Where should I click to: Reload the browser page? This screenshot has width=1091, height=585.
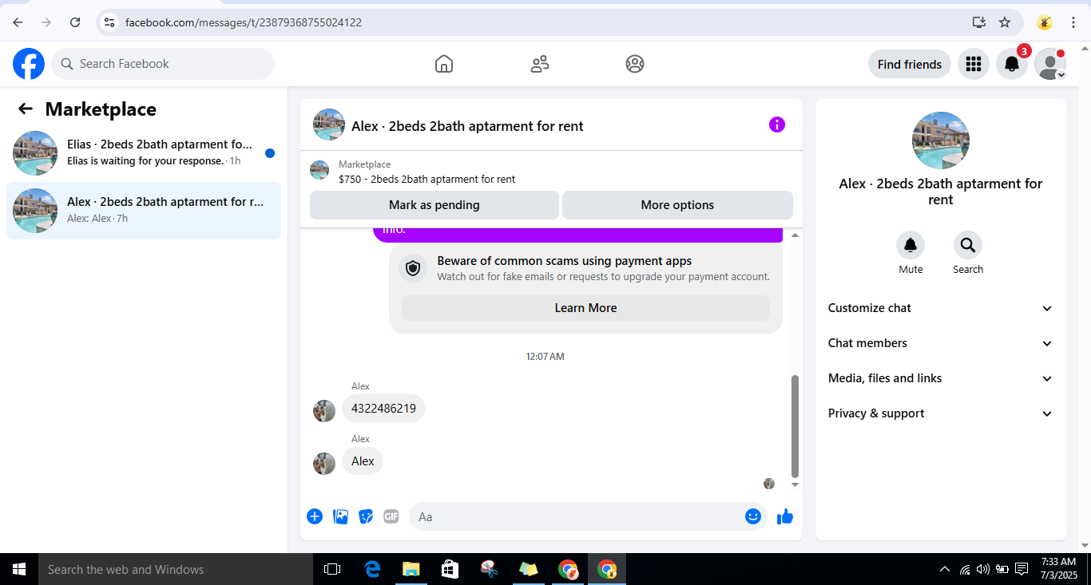coord(75,22)
